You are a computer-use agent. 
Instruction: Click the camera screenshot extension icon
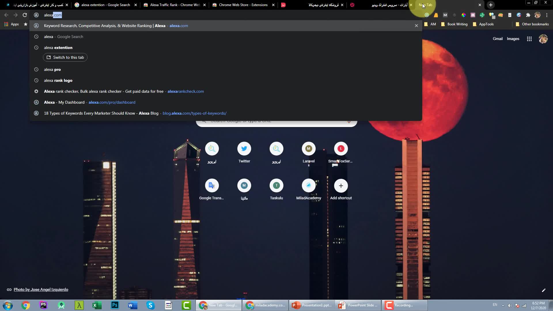pyautogui.click(x=473, y=15)
